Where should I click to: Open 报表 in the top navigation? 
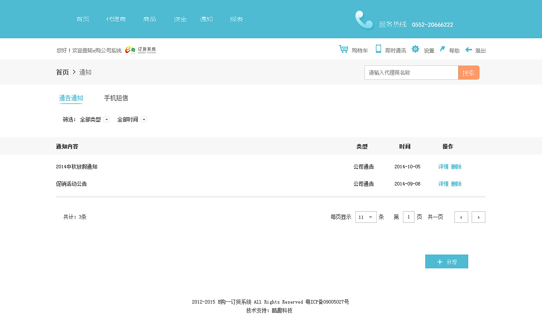(236, 19)
